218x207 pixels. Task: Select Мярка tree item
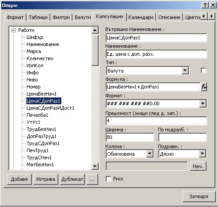(34, 51)
